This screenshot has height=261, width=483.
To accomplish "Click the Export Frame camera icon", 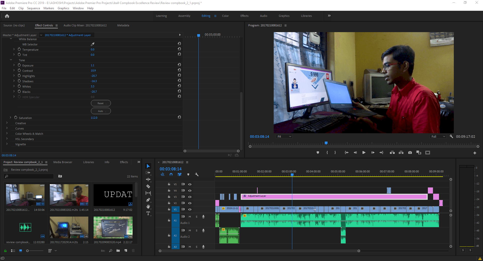I will click(410, 153).
